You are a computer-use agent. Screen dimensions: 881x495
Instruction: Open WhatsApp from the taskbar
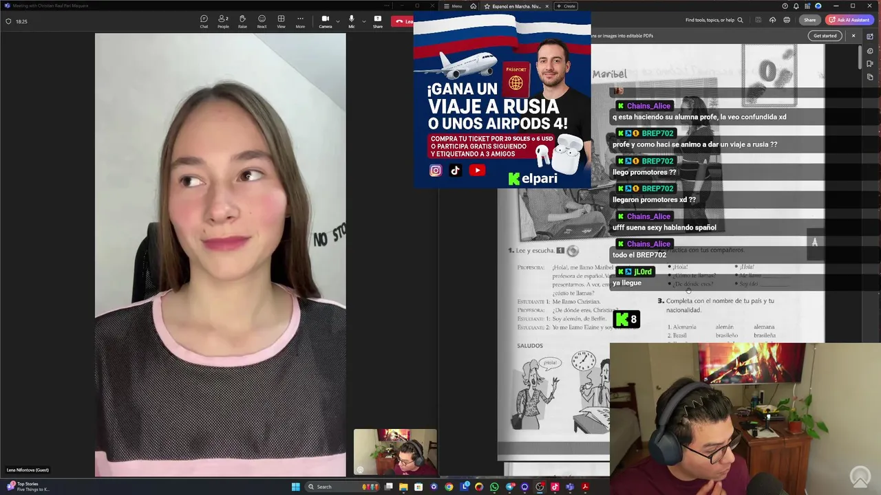[x=494, y=487]
